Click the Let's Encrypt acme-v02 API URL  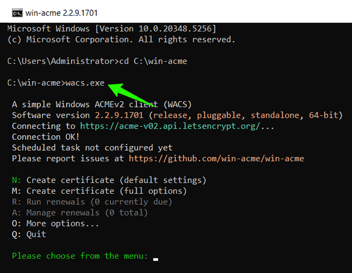[x=170, y=126]
